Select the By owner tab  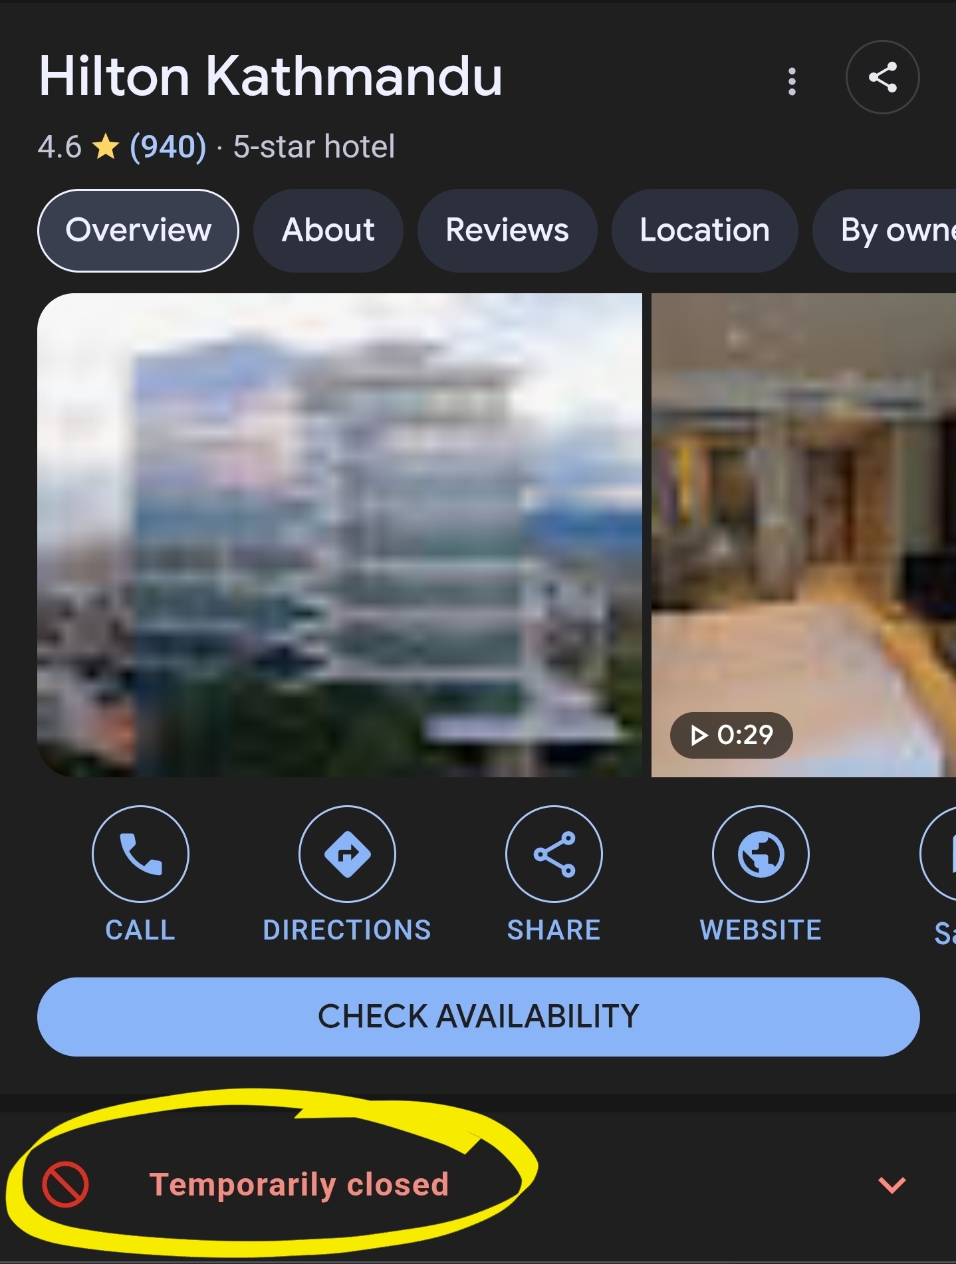click(885, 231)
